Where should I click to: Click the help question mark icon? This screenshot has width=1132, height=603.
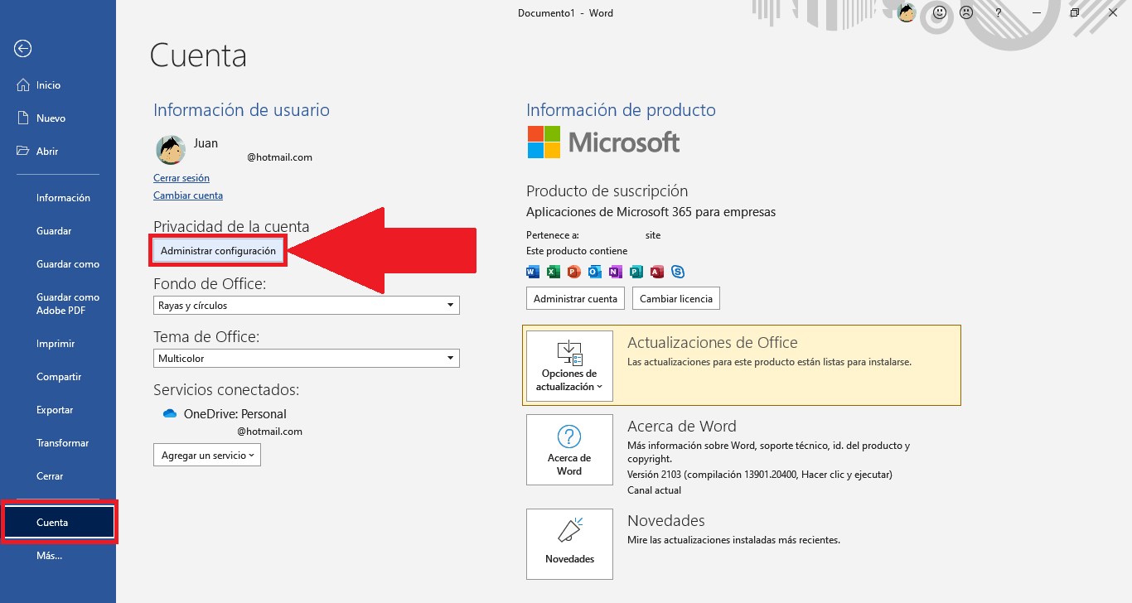tap(999, 12)
